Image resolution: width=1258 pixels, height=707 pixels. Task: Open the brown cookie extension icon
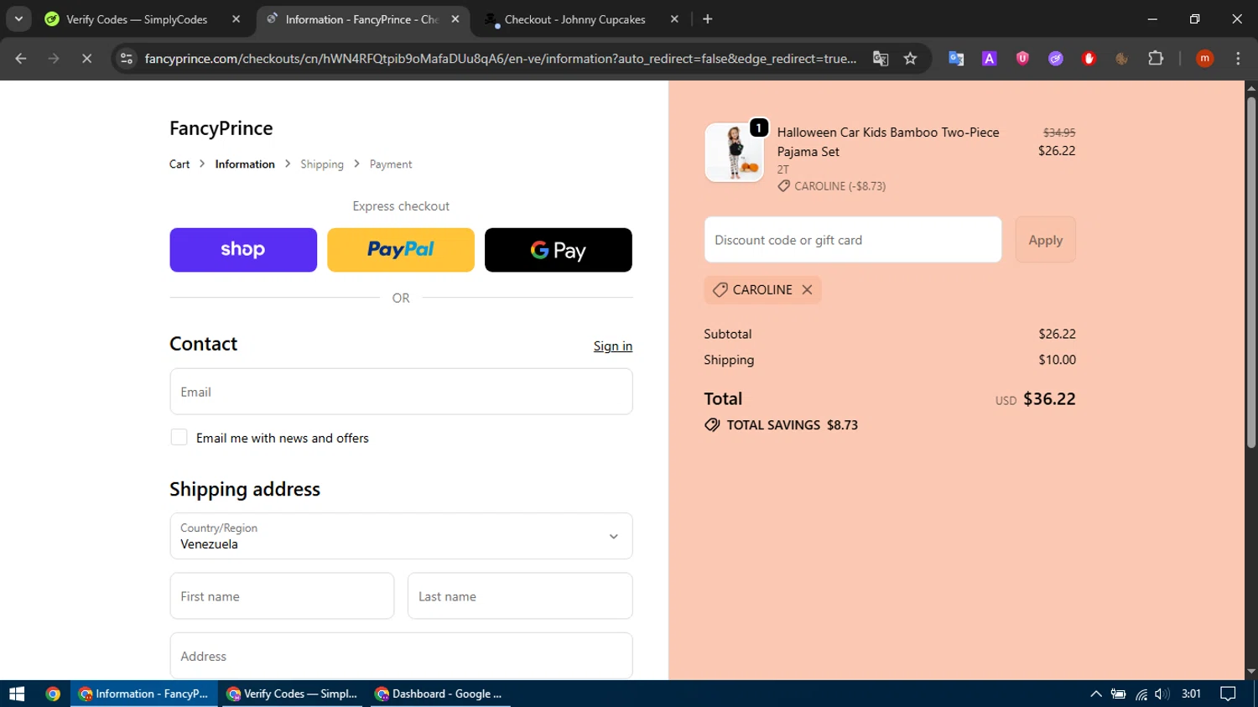[1122, 59]
